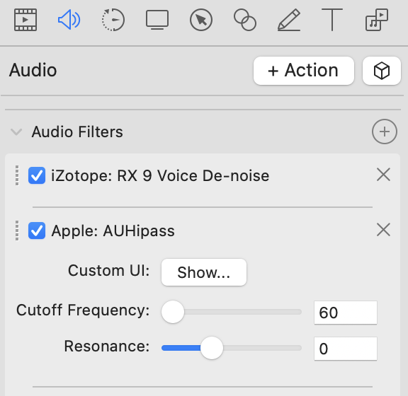Open the Cursor pointer tab icon
Screen dimensions: 408x396
pyautogui.click(x=201, y=20)
